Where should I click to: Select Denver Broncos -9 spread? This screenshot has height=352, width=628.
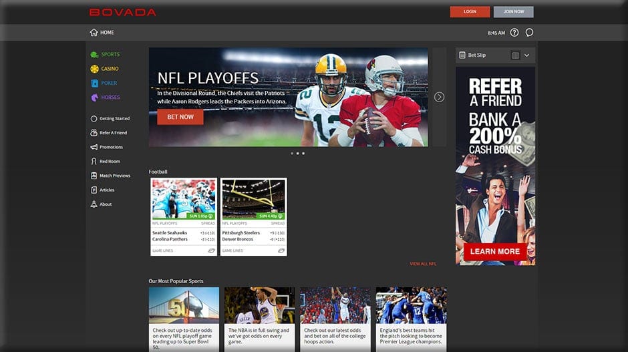coord(277,239)
